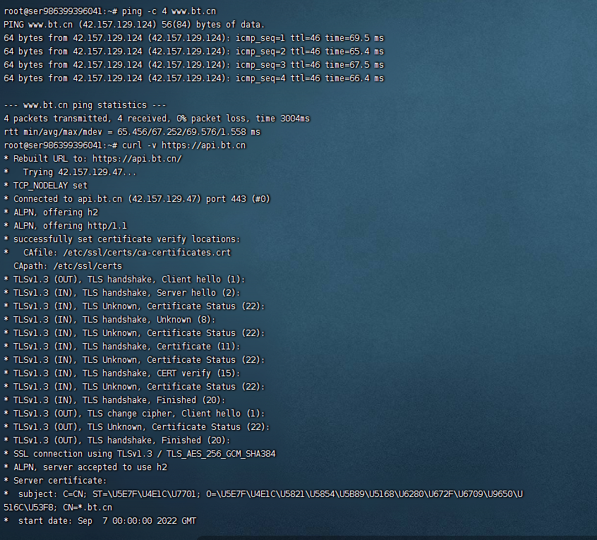This screenshot has height=540, width=597.
Task: Click the ALPN, offering http/1.1 line
Action: click(66, 226)
